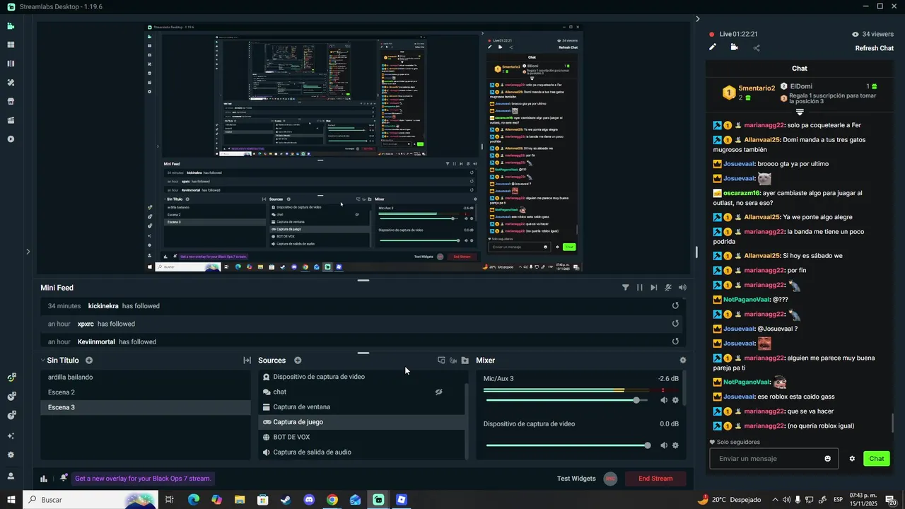Replay the xpxrc follow alert
This screenshot has height=509, width=905.
675,323
